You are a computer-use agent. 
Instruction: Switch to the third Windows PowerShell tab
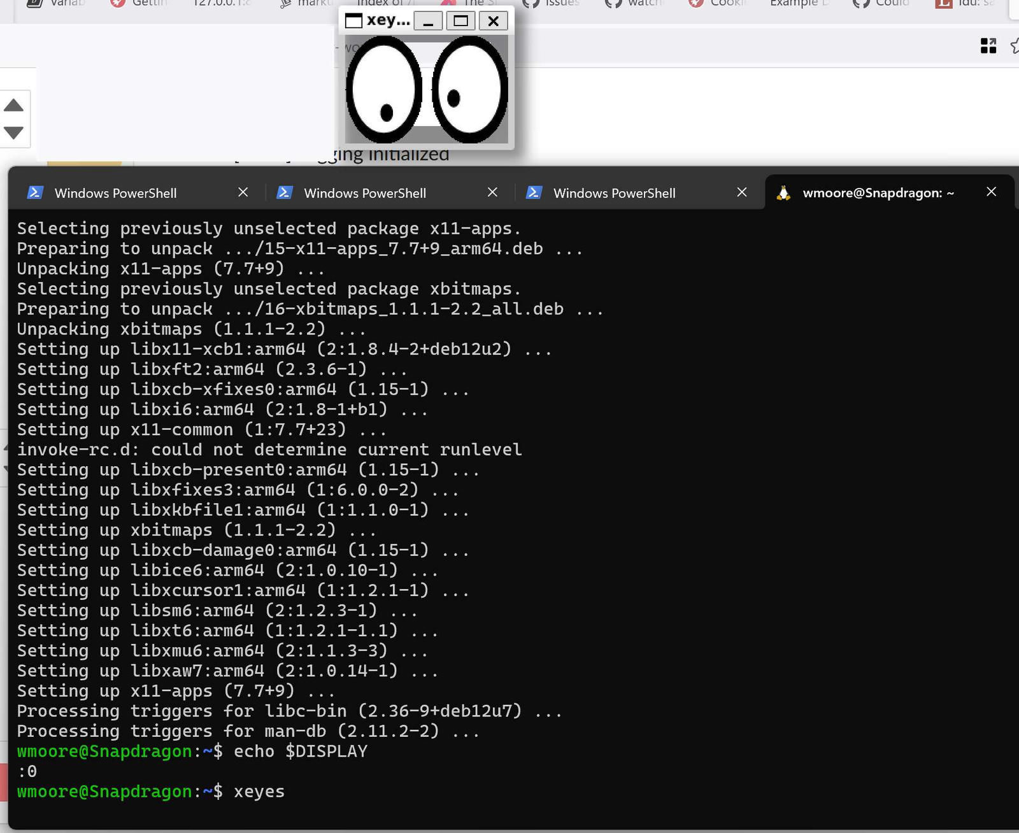(x=614, y=193)
